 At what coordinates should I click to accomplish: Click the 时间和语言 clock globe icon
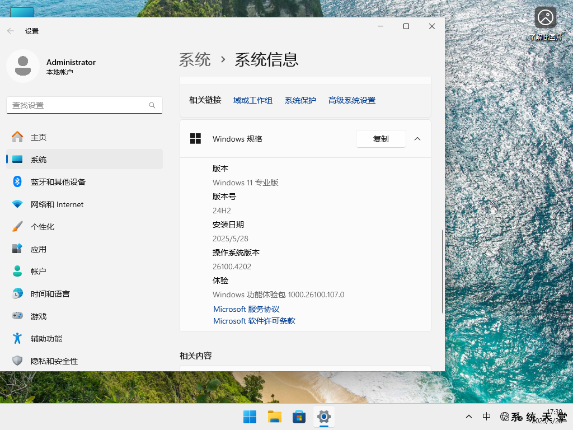(17, 293)
